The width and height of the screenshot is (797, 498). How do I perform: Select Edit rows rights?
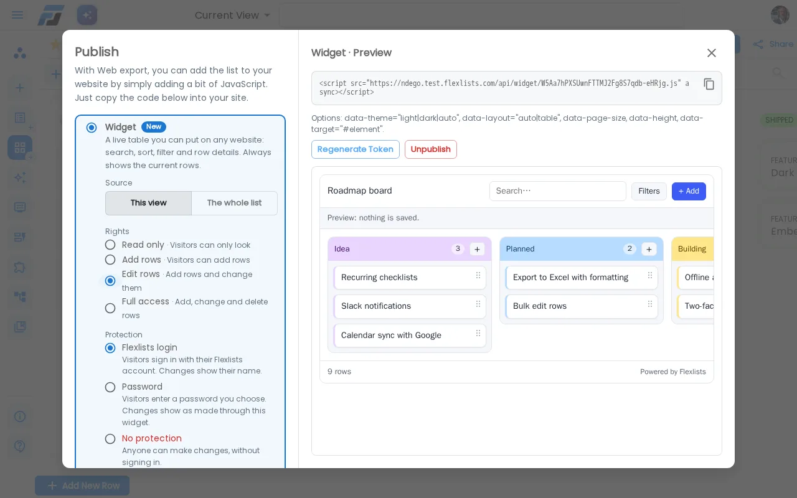110,281
